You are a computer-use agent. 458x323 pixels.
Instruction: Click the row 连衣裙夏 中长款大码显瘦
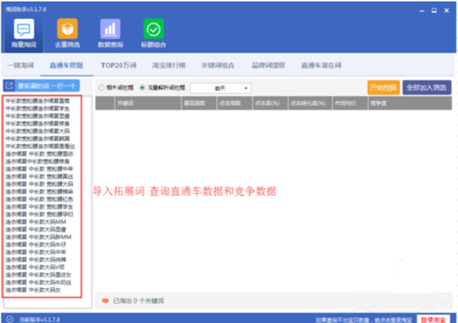click(36, 229)
